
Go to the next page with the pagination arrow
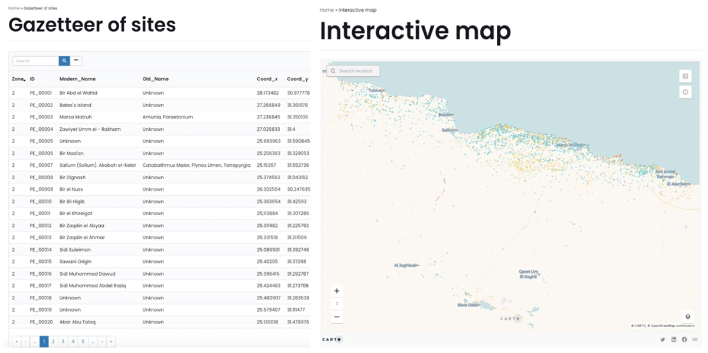pyautogui.click(x=102, y=341)
